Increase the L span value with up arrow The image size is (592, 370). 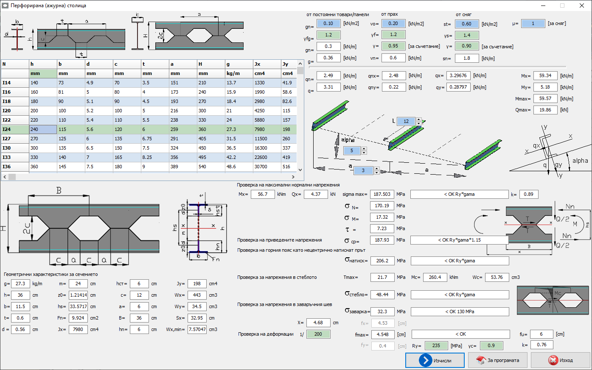coord(419,119)
